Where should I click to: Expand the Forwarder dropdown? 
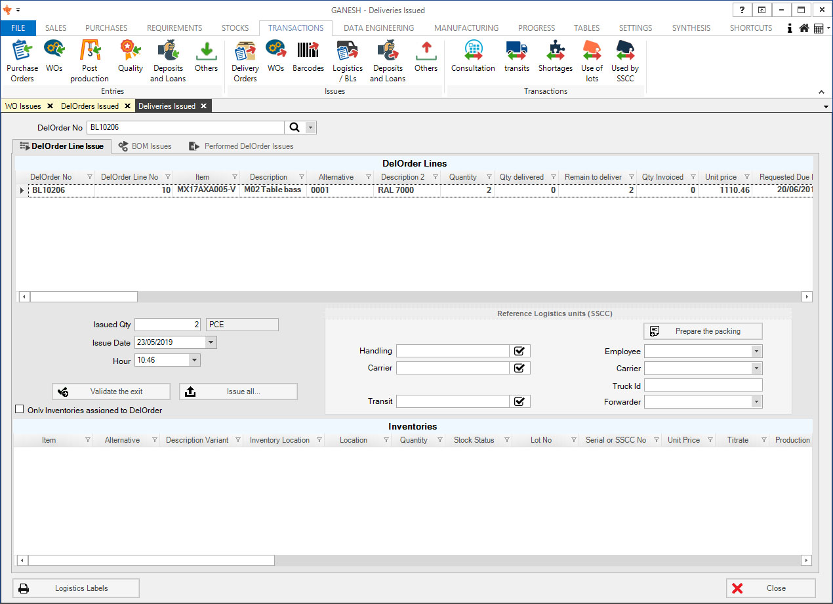pos(756,402)
